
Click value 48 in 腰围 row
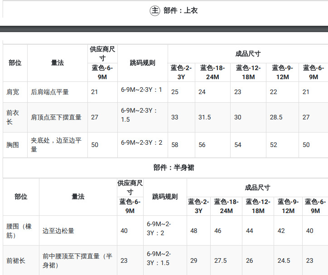pos(194,231)
